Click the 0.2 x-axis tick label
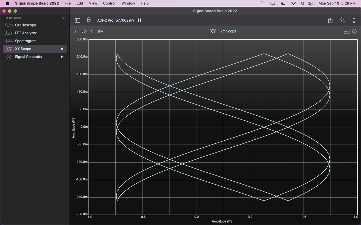The width and height of the screenshot is (361, 225). [x=250, y=217]
